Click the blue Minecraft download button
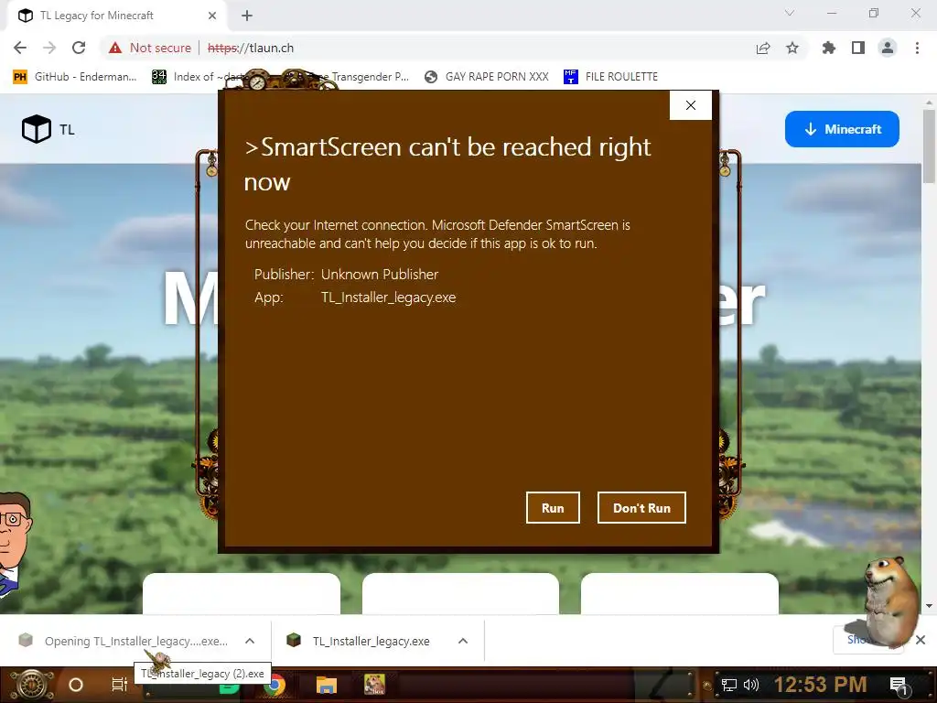Image resolution: width=937 pixels, height=703 pixels. [x=842, y=129]
